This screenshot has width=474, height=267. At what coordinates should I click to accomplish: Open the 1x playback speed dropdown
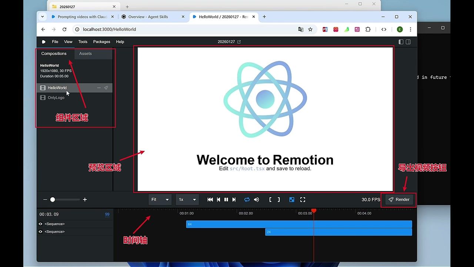click(x=187, y=200)
